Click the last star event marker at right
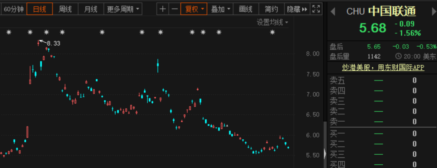The width and height of the screenshot is (437, 168). tap(272, 33)
